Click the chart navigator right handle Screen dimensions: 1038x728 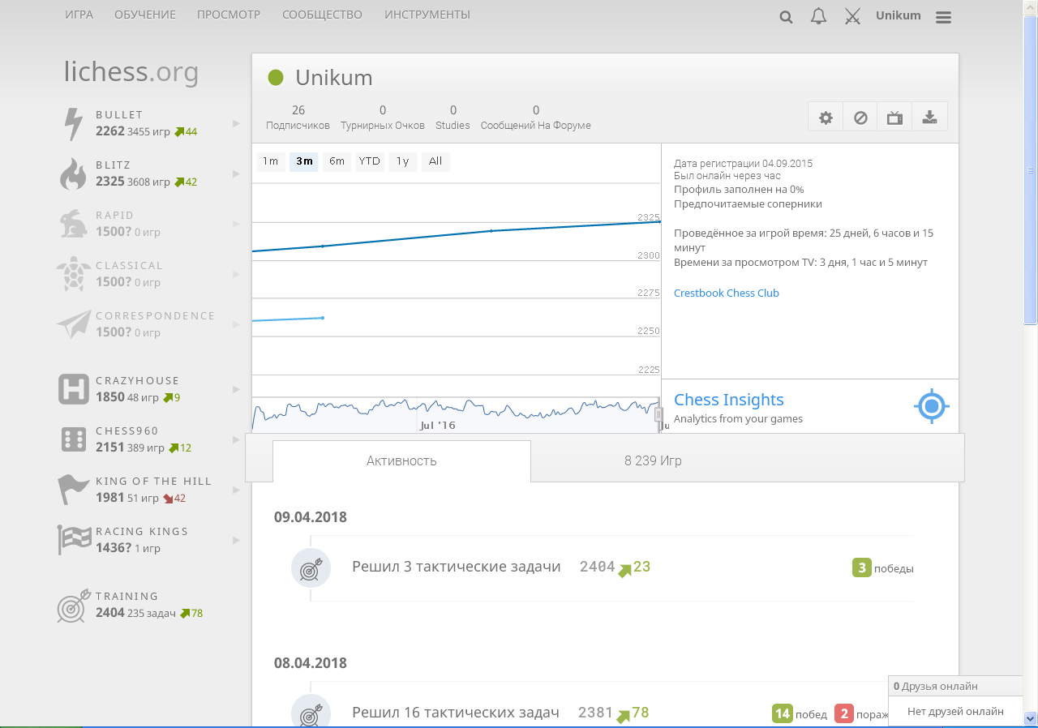[x=658, y=413]
